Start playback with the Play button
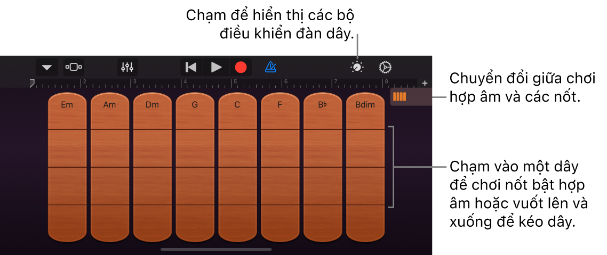Viewport: 607px width, 255px height. (x=216, y=67)
